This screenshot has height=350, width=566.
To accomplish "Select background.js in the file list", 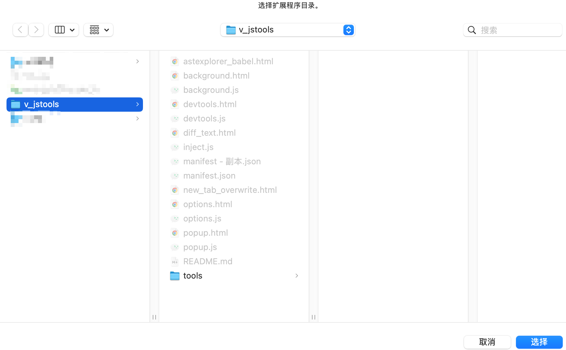I will point(211,90).
